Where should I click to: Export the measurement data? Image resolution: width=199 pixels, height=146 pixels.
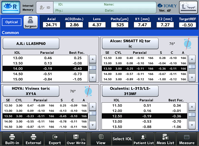pos(55,139)
